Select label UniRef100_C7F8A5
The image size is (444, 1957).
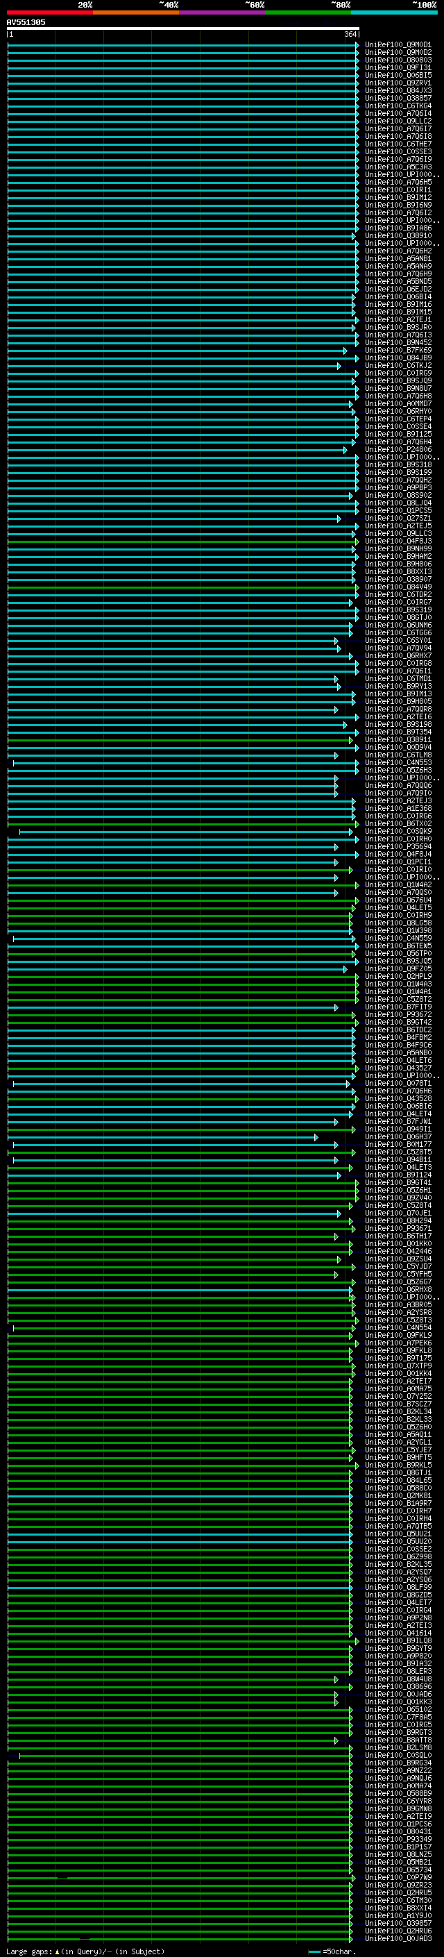click(x=398, y=1717)
